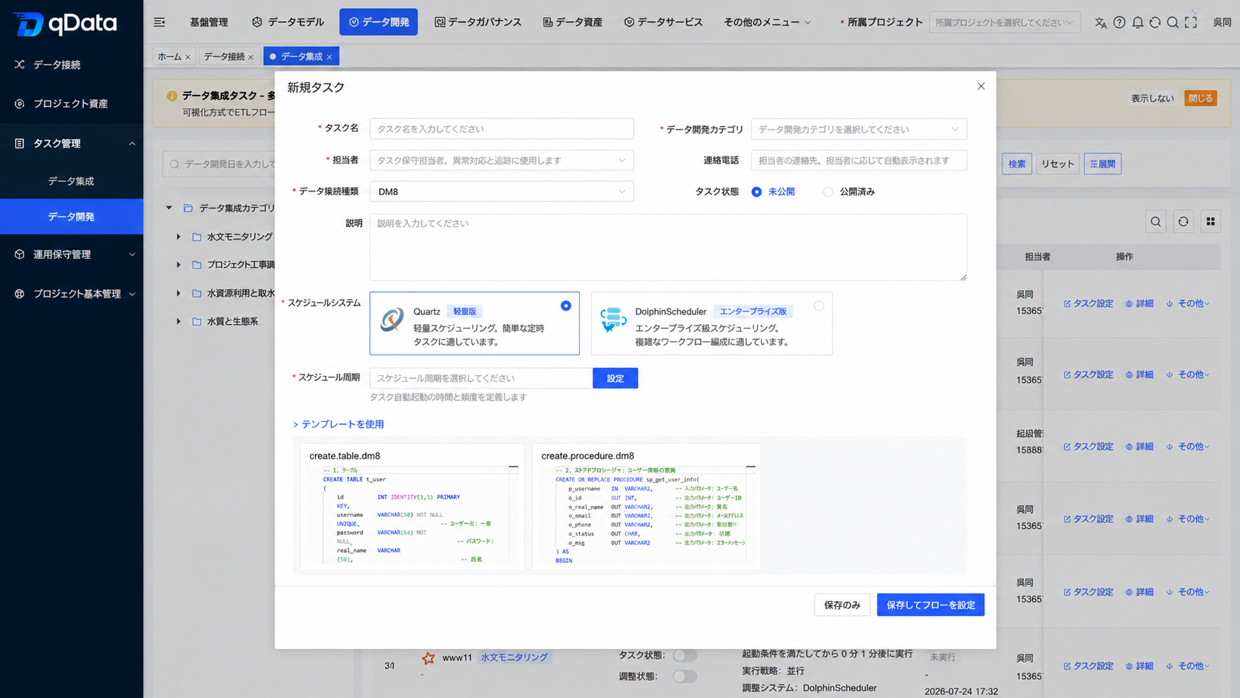The image size is (1240, 698).
Task: Expand the 水質と生態系 tree node
Action: (x=179, y=322)
